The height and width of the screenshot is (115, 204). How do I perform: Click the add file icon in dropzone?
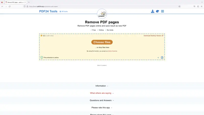click(162, 57)
